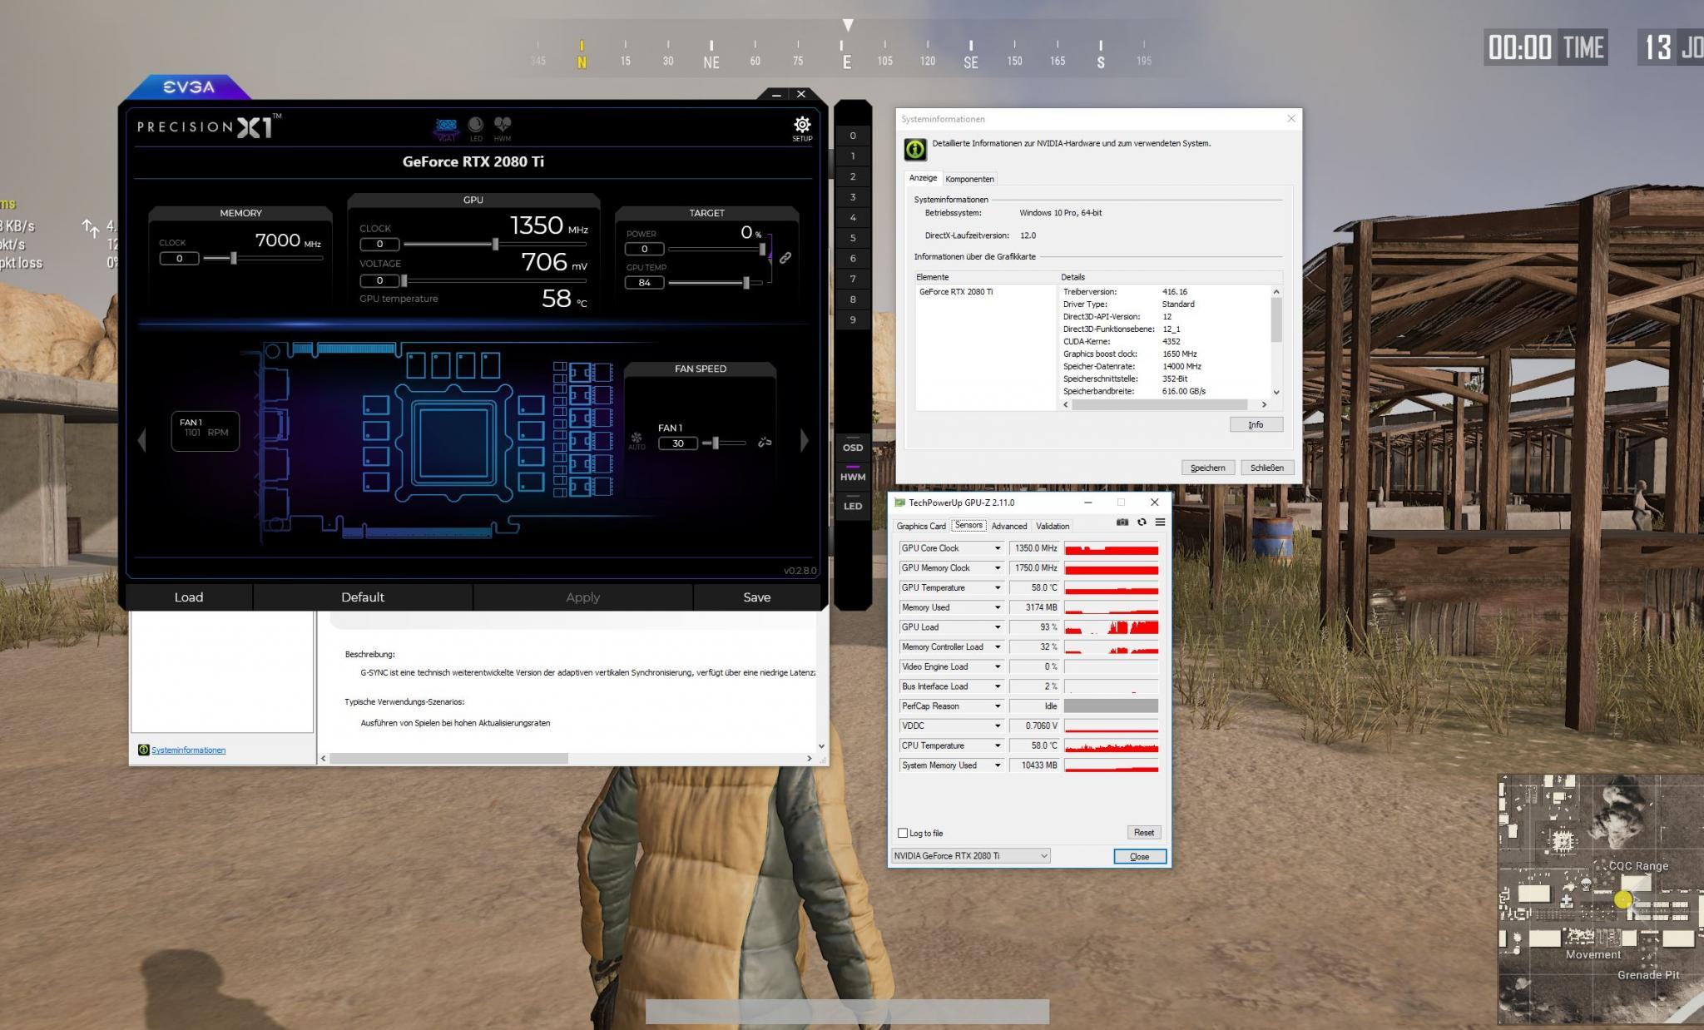Screen dimensions: 1704x1030
Task: Click the fan AUTO icon in Fan Speed panel
Action: click(x=637, y=441)
